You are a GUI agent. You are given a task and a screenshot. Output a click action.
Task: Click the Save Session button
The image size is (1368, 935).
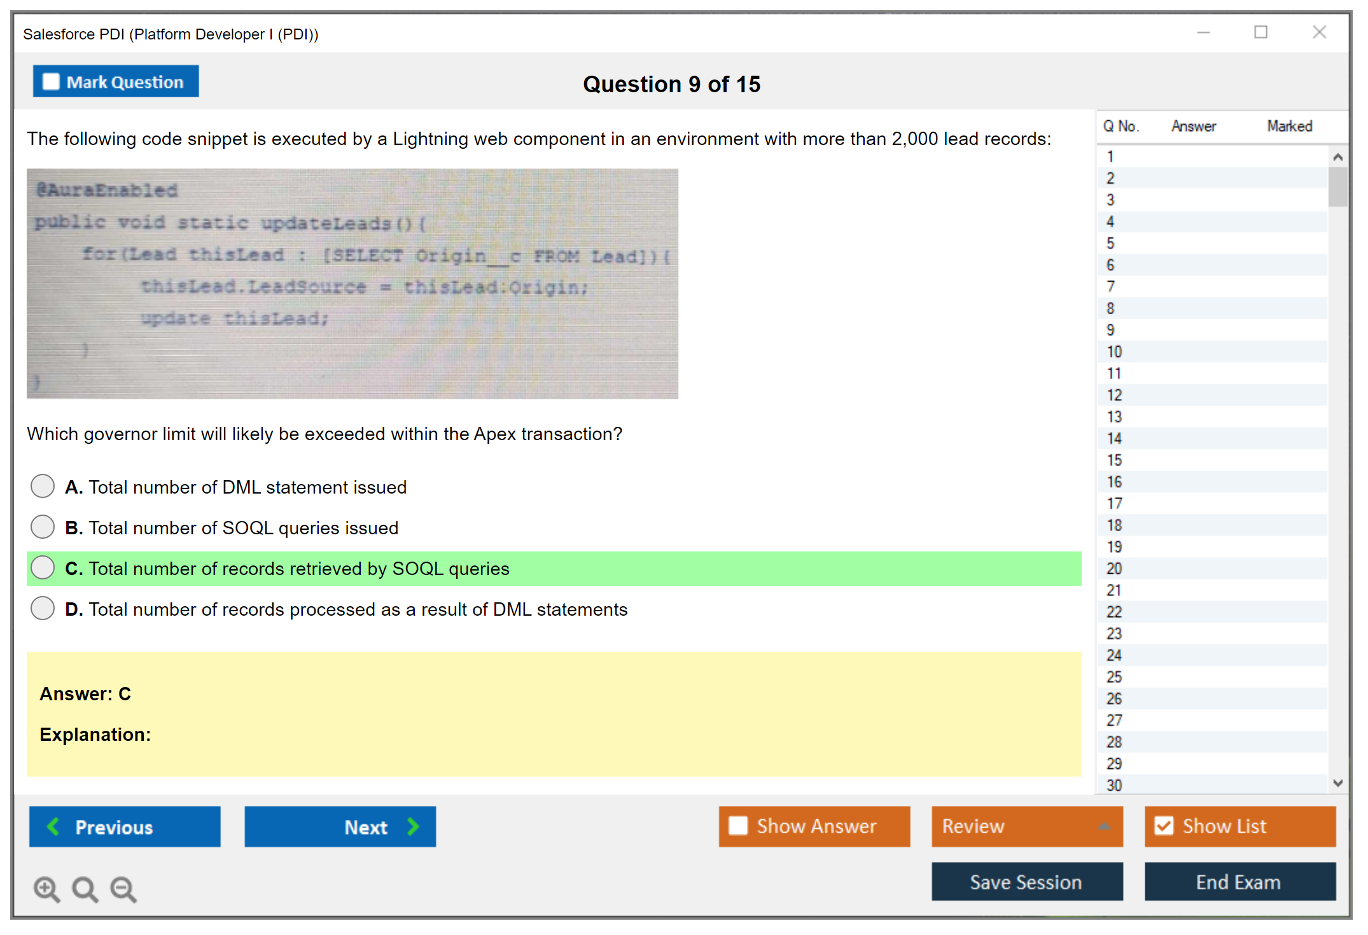click(1026, 882)
